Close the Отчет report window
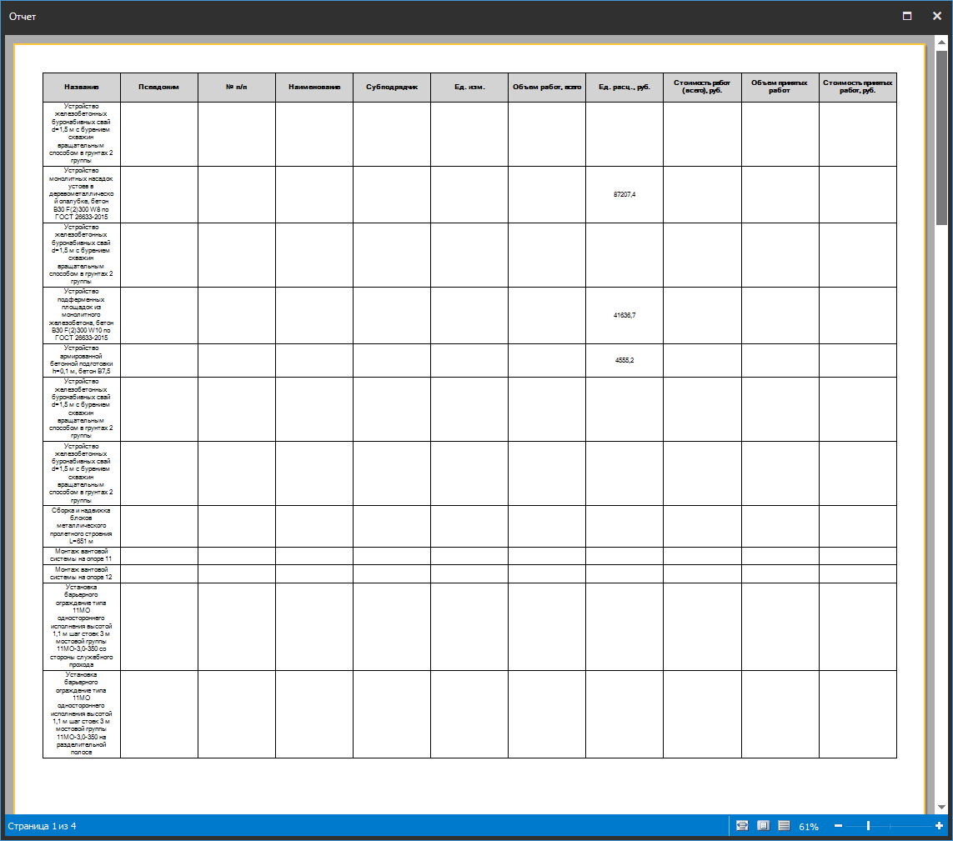953x841 pixels. [937, 16]
